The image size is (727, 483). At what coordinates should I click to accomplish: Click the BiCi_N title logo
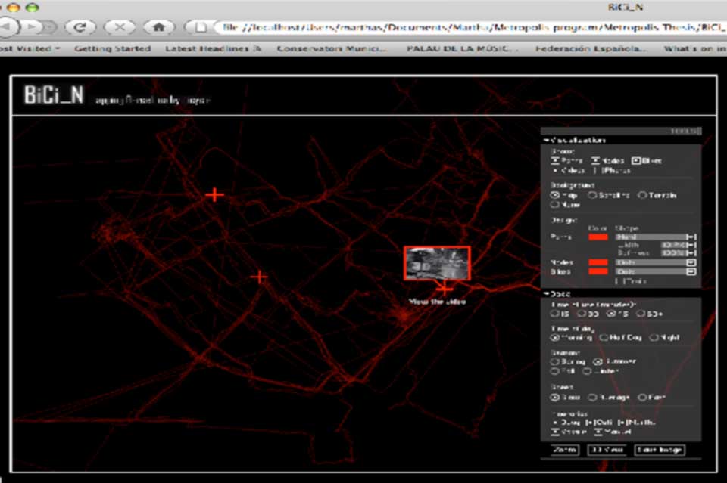54,94
